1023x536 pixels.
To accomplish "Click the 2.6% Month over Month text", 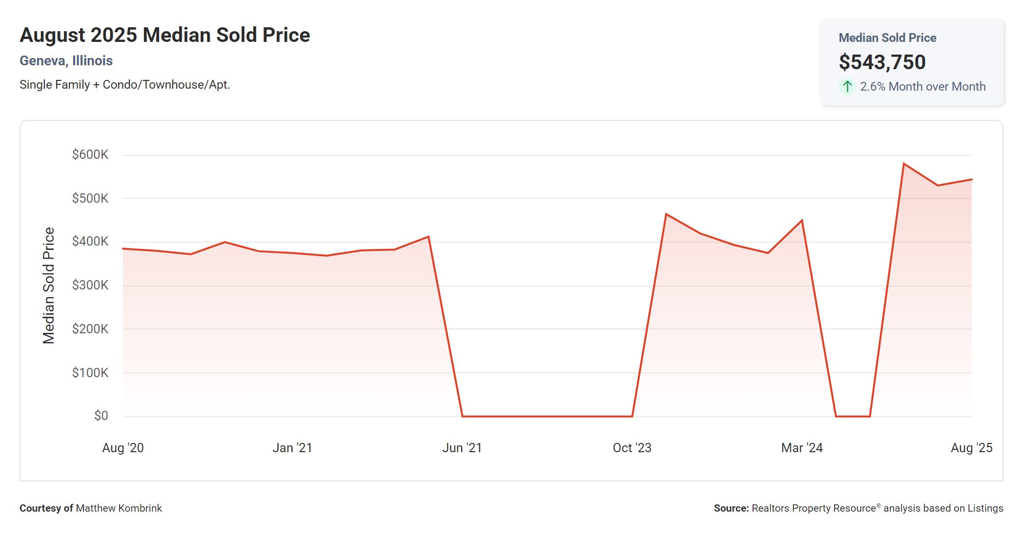I will pyautogui.click(x=922, y=87).
